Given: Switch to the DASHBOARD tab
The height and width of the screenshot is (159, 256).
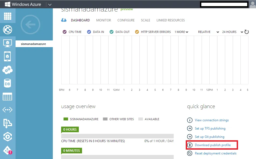Looking at the screenshot, I should point(80,20).
